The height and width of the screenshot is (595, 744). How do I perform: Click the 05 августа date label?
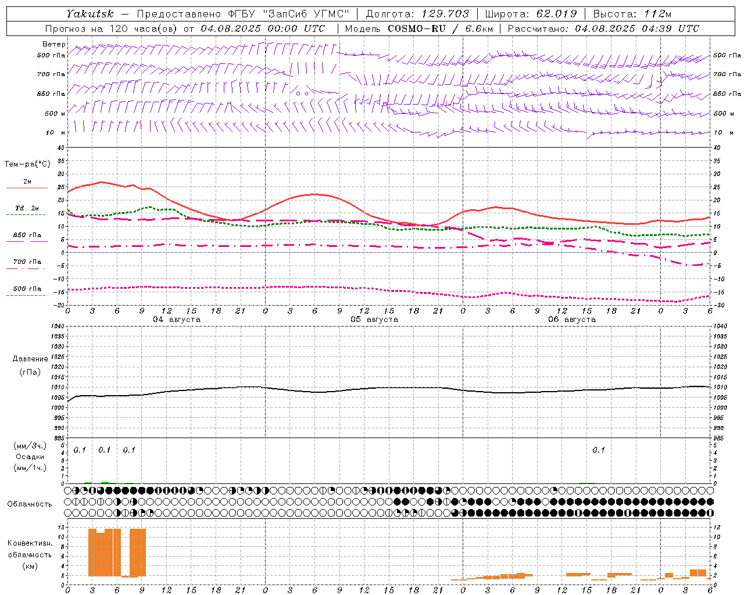[374, 320]
